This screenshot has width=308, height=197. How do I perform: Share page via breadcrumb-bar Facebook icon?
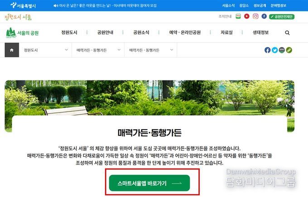point(267,50)
